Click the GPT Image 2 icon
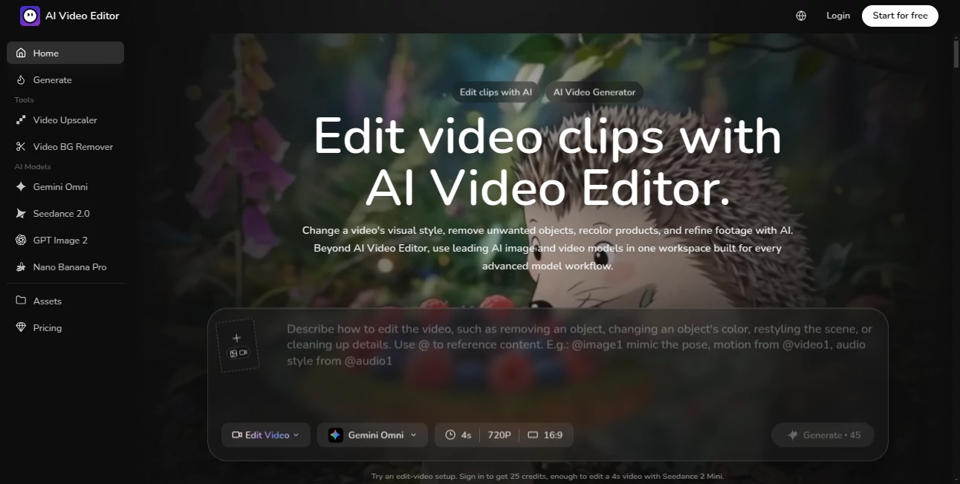960x484 pixels. coord(21,241)
